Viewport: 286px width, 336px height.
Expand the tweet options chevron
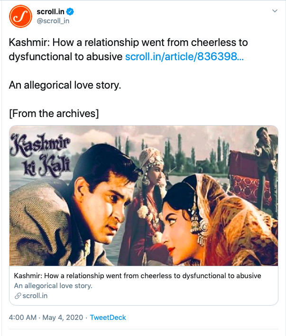pos(274,10)
